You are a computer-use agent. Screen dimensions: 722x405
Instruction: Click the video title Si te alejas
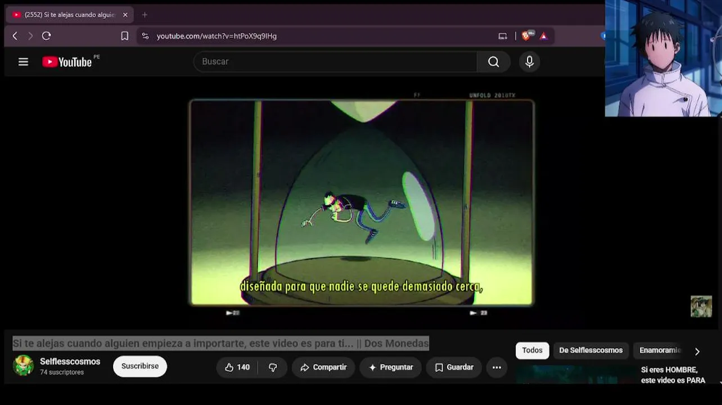[x=221, y=343]
